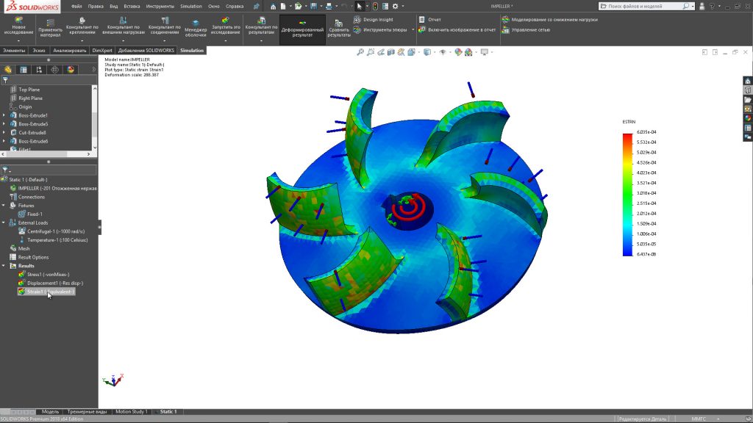Click the Сравнить результаты icon

[339, 29]
